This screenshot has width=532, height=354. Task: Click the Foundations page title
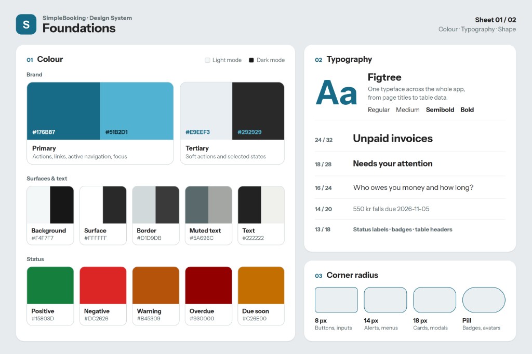click(x=79, y=28)
